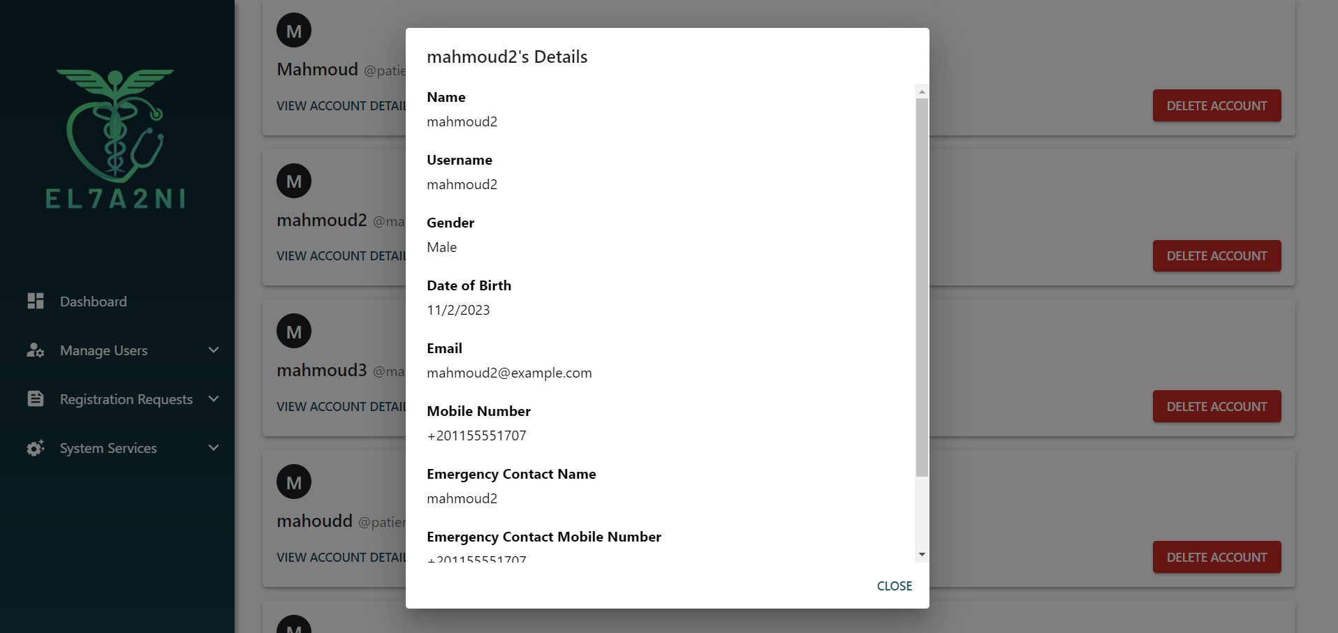Click the Date of Birth label
The width and height of the screenshot is (1338, 633).
coord(469,285)
